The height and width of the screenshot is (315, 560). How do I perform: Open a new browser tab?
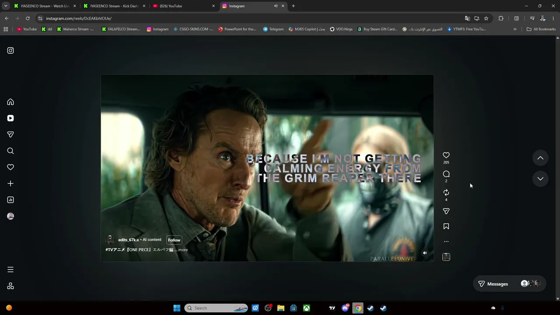pos(293,6)
